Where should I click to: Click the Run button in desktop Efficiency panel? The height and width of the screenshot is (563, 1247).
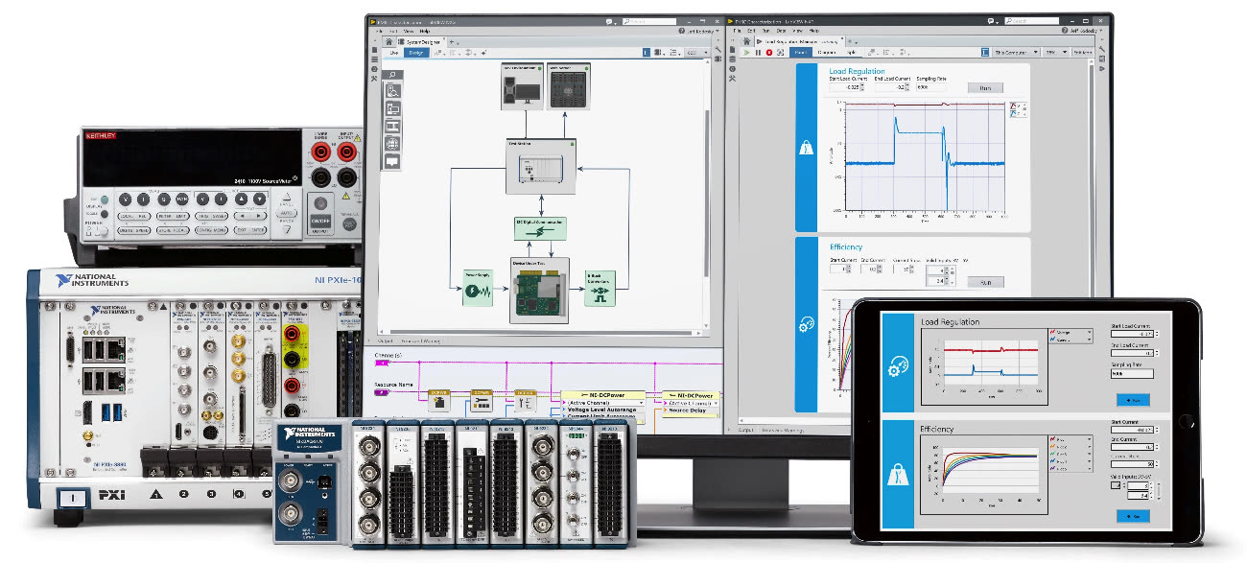(984, 282)
